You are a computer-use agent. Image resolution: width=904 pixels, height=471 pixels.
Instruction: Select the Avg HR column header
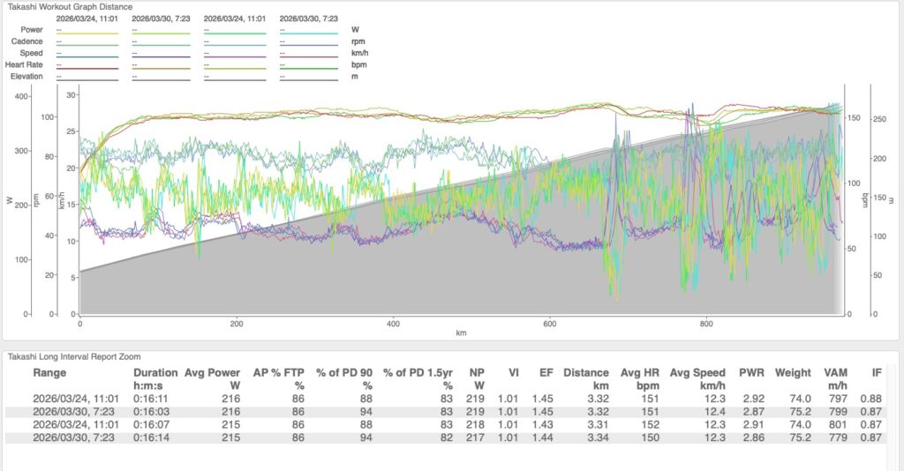(639, 373)
